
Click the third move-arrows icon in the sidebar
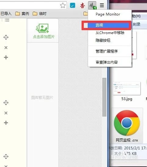point(6,156)
